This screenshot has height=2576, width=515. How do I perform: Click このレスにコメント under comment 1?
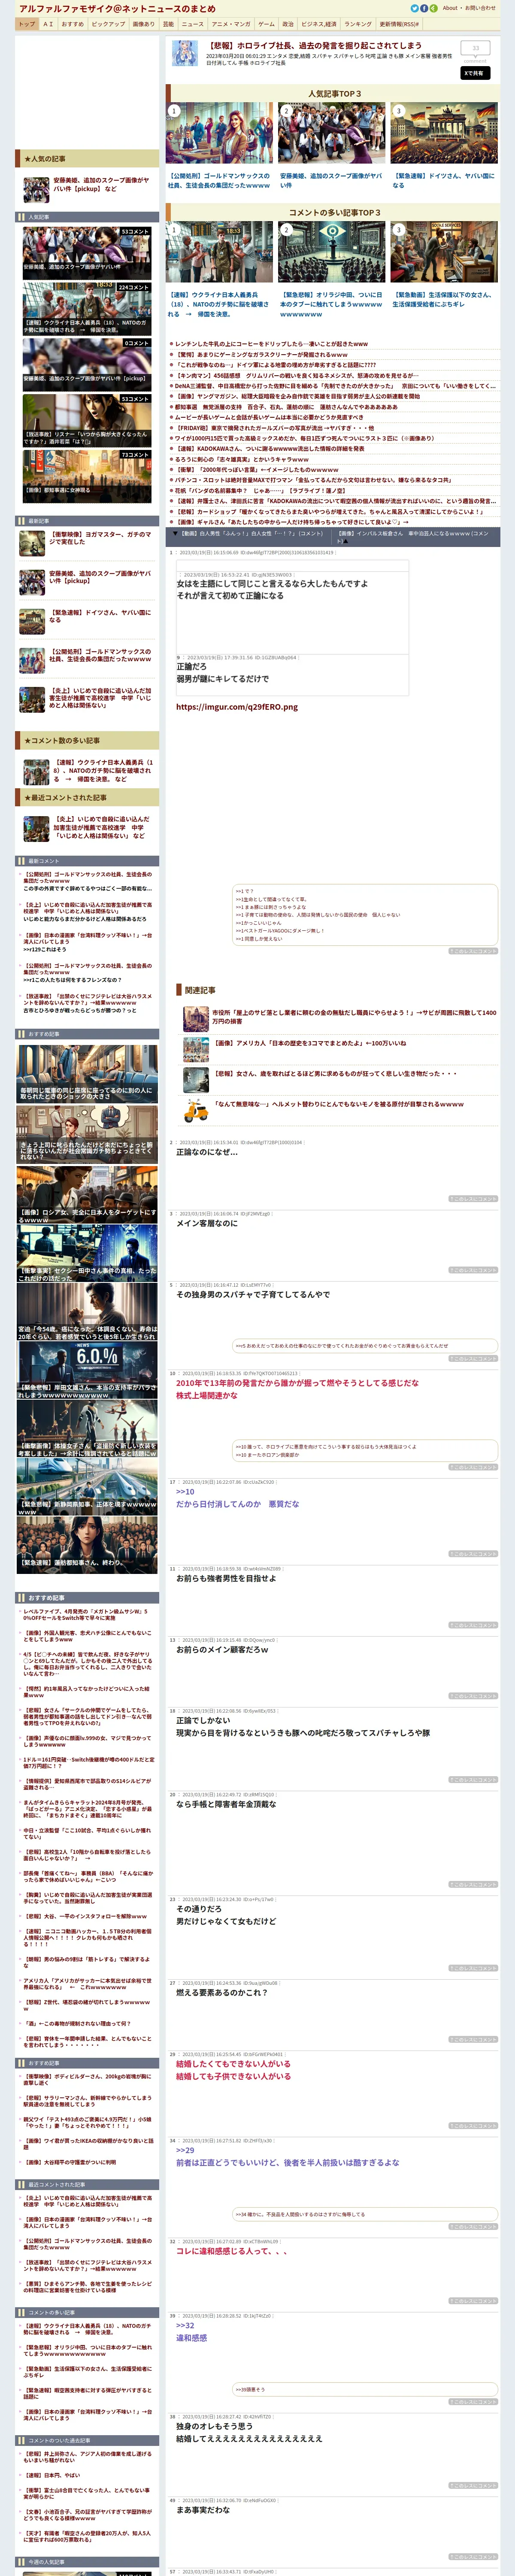coord(472,951)
